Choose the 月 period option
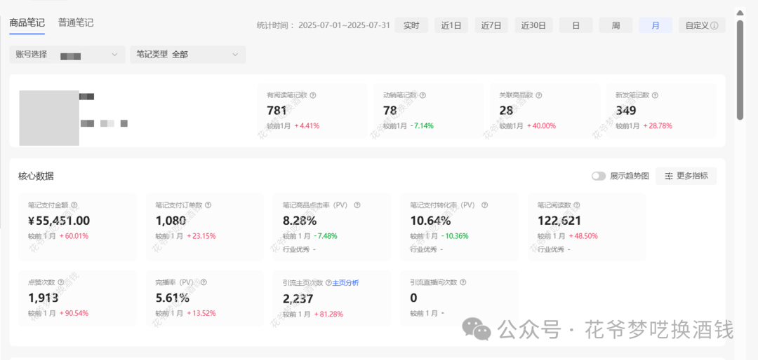Viewport: 758px width, 360px height. (x=656, y=25)
